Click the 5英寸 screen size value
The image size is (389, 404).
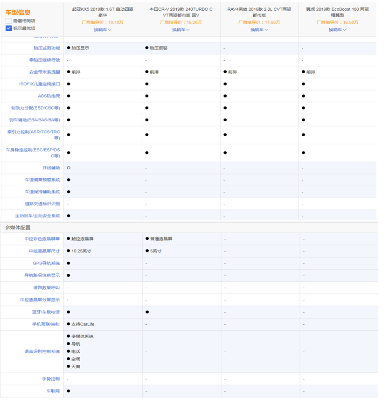[x=156, y=251]
